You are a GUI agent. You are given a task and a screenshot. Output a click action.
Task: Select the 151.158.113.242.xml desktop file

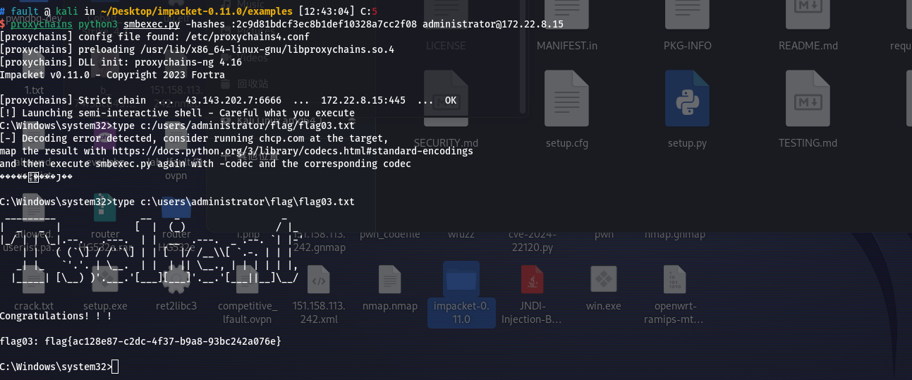pos(319,279)
